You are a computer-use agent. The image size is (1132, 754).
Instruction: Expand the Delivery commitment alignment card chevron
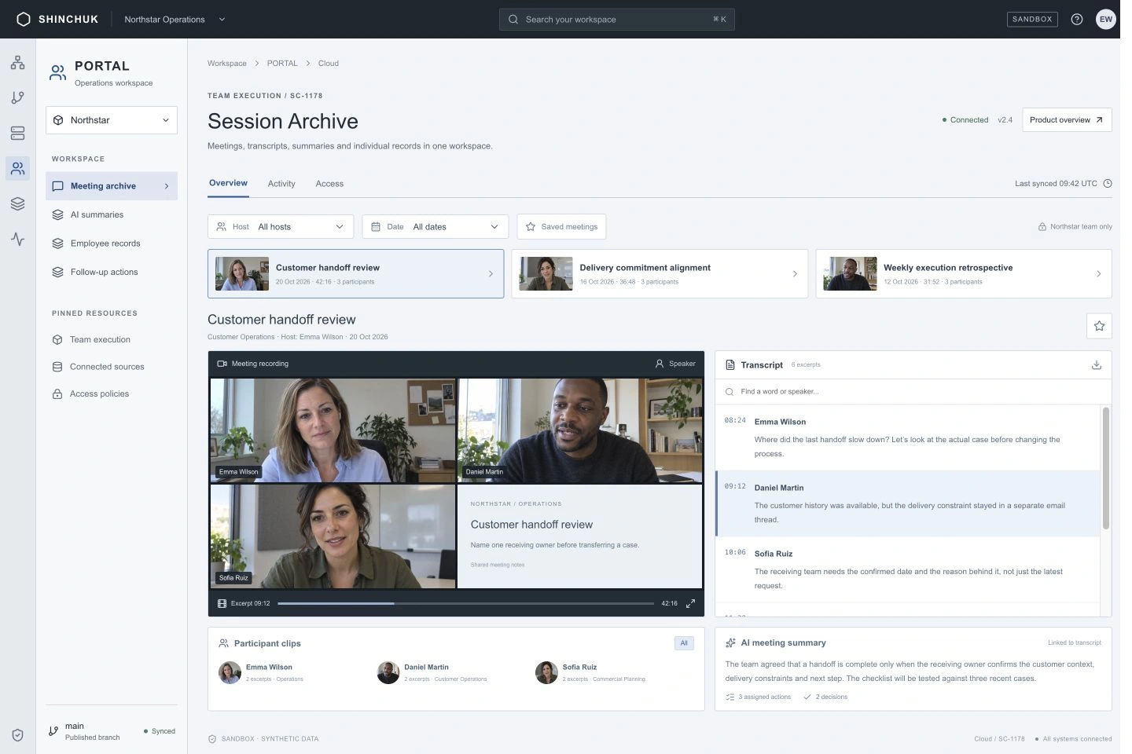click(x=795, y=274)
